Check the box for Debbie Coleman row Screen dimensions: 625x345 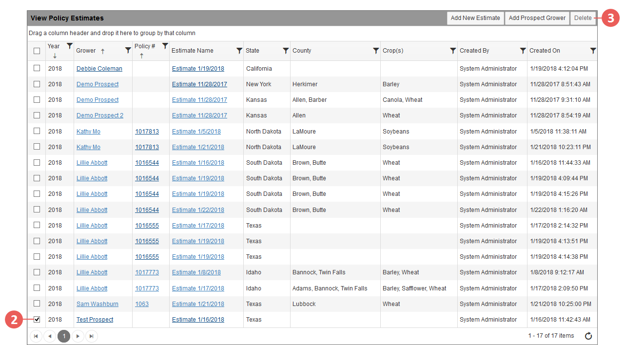[x=37, y=68]
